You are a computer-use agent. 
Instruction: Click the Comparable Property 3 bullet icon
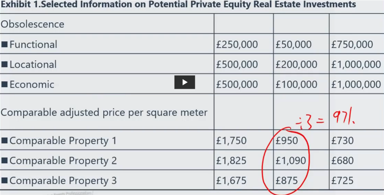[x=5, y=181]
